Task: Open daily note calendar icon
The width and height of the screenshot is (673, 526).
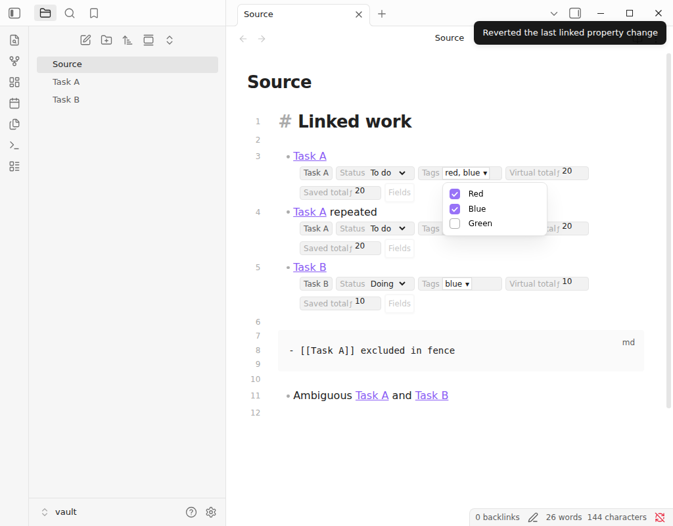Action: tap(14, 103)
